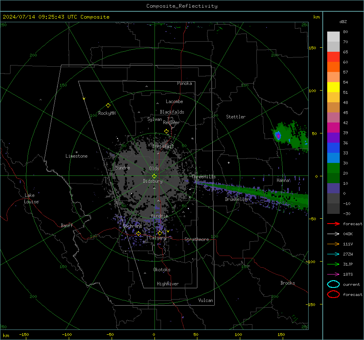Viewport: 364px width, 340px height.
Task: Click the Airdrie label
Action: click(x=159, y=216)
